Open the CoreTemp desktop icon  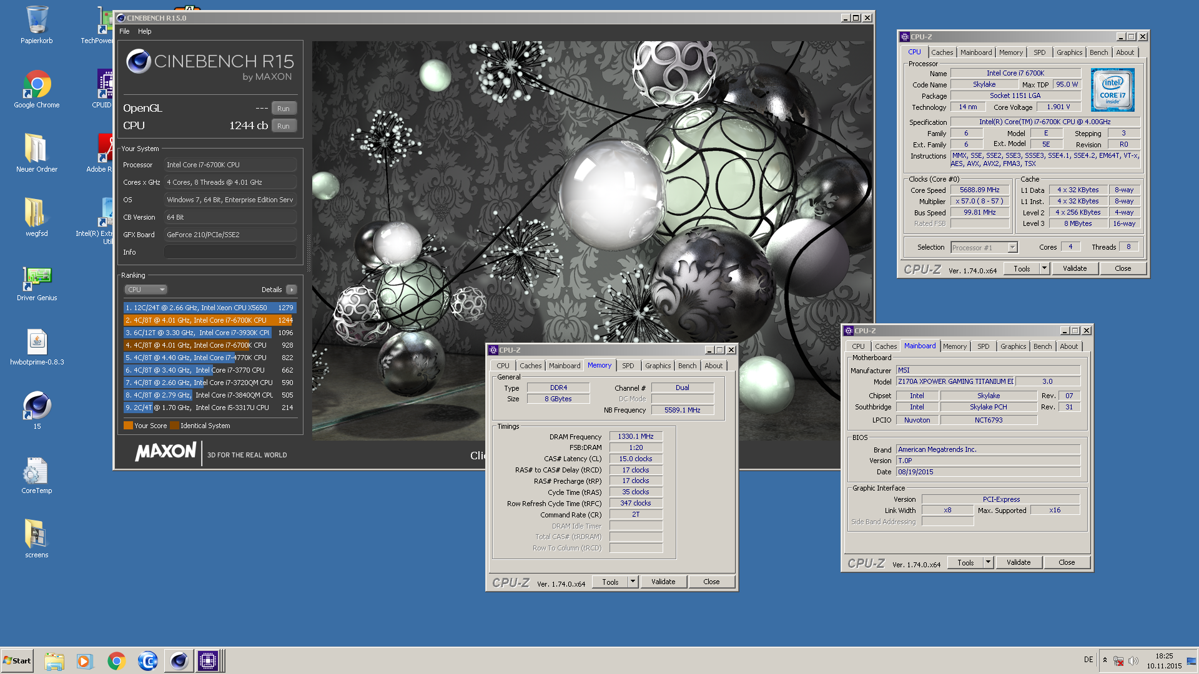[37, 476]
